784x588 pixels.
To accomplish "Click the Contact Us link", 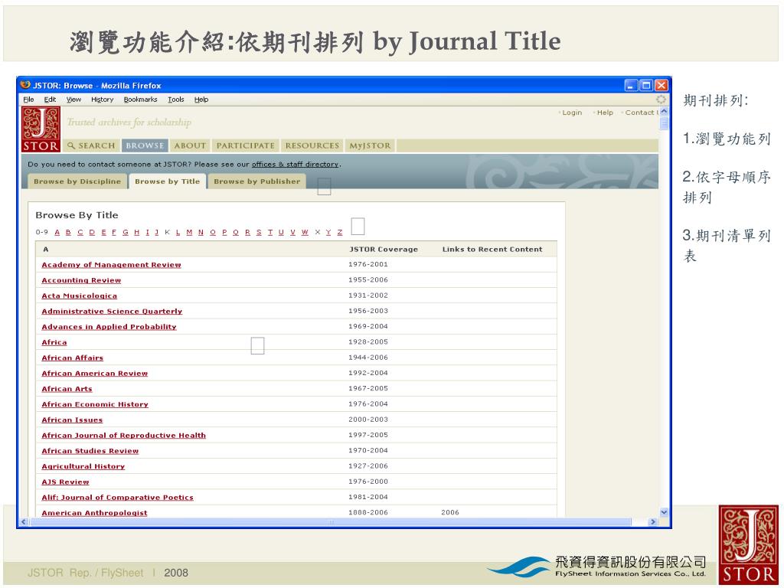I will pyautogui.click(x=642, y=113).
